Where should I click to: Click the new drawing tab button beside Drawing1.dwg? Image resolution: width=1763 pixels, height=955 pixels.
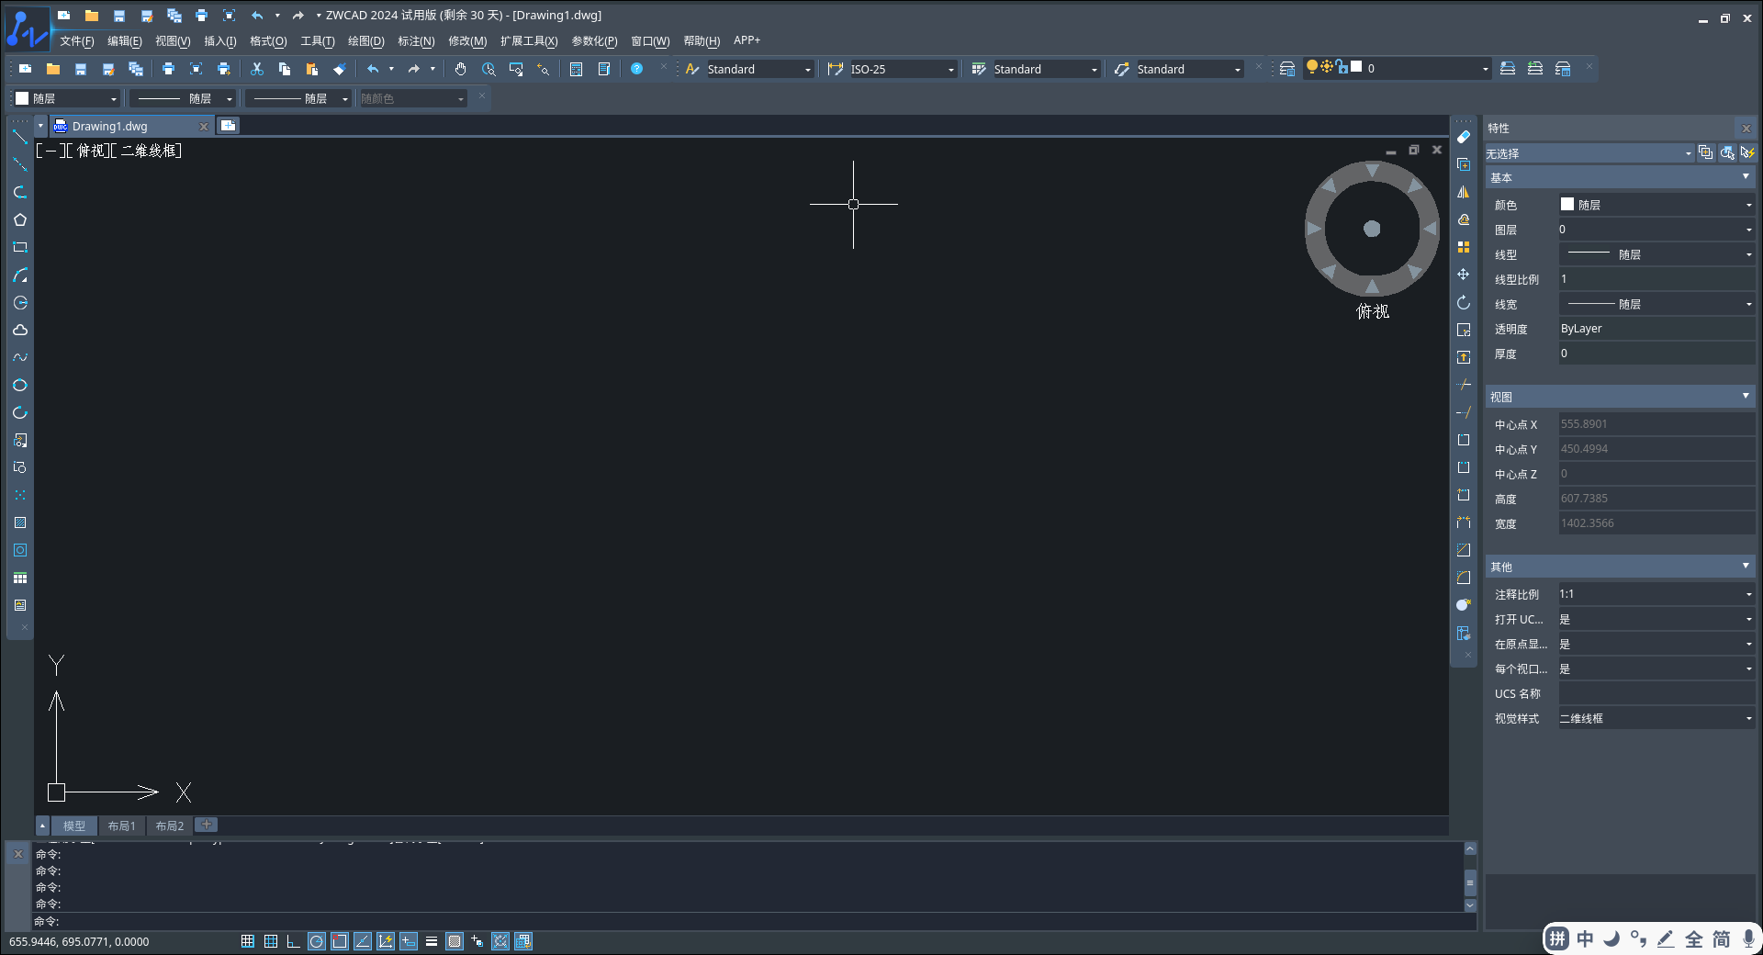point(229,126)
